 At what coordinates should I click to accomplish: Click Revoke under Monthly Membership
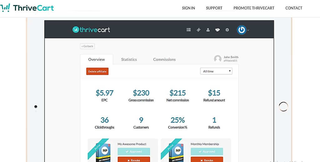pyautogui.click(x=207, y=159)
